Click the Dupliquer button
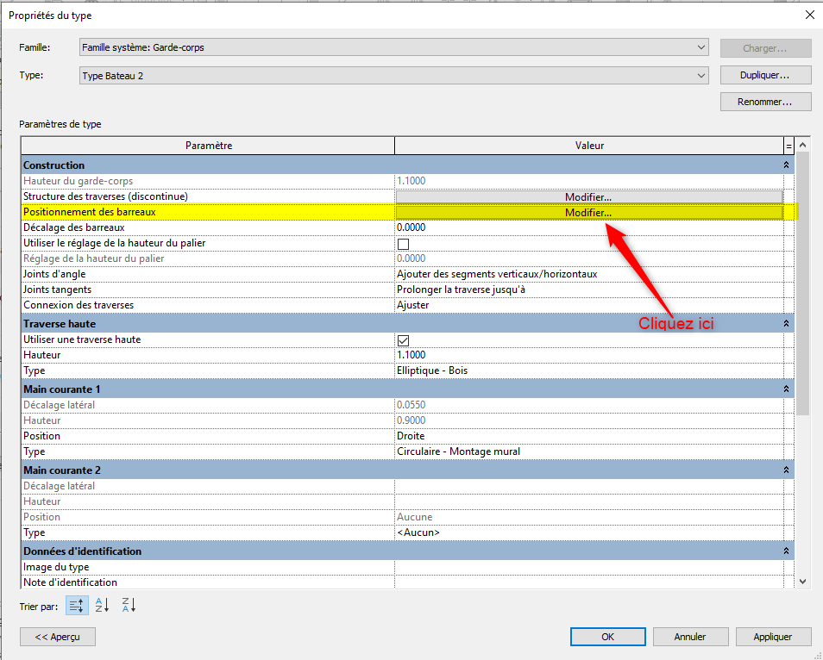 pos(766,75)
